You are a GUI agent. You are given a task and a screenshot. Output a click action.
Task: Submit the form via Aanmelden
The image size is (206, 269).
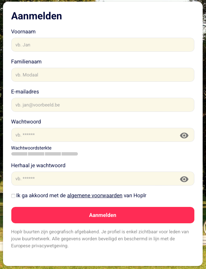click(x=103, y=215)
